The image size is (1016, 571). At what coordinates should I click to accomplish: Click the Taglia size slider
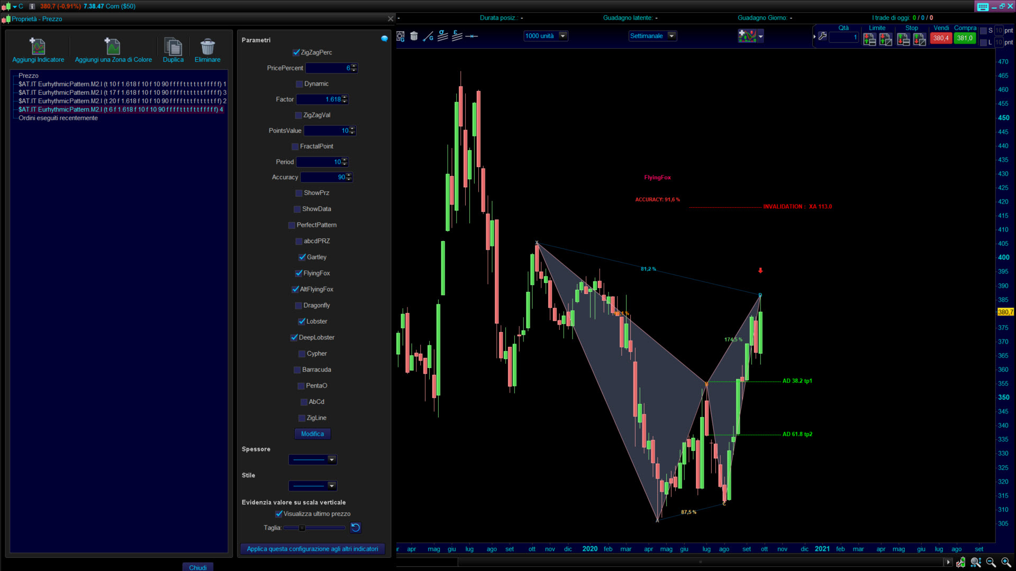(x=314, y=528)
